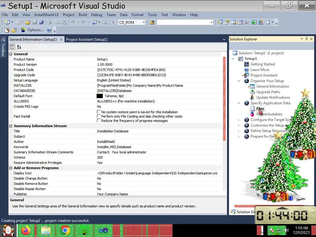The width and height of the screenshot is (316, 237).
Task: Open the Learn More tree item
Action: 260,70
